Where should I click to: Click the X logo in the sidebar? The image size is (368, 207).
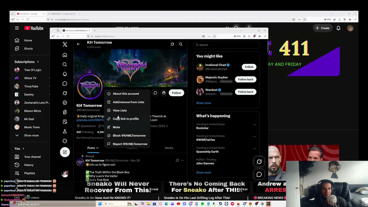click(x=65, y=45)
